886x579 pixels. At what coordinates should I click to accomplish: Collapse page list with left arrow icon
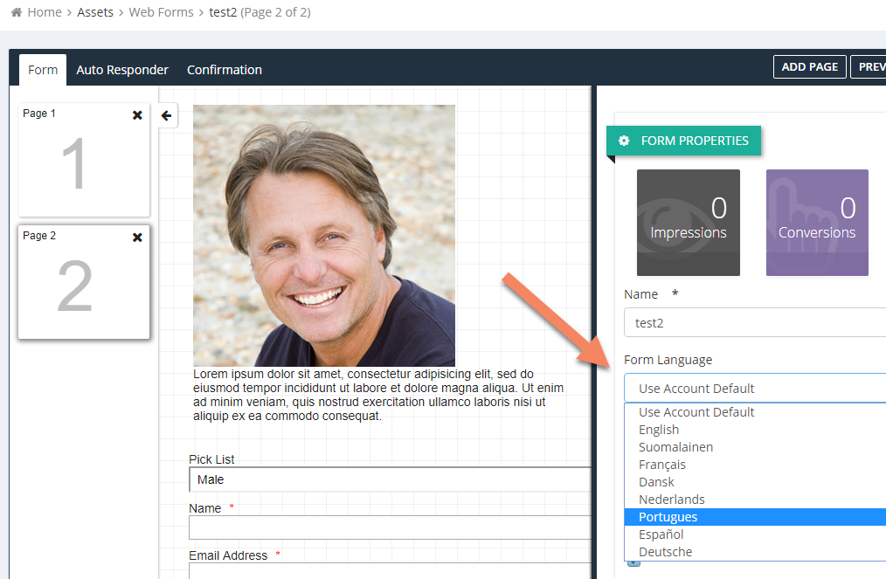[x=166, y=116]
